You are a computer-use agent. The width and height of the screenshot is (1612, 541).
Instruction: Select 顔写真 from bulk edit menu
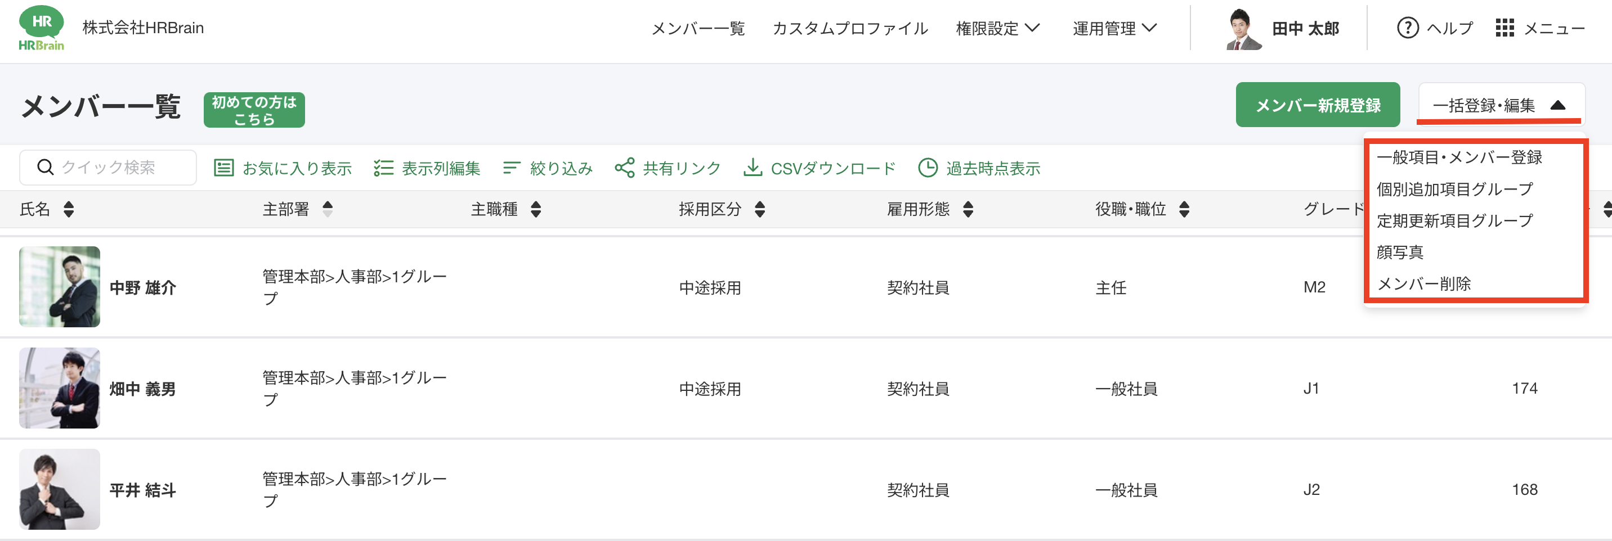coord(1400,252)
